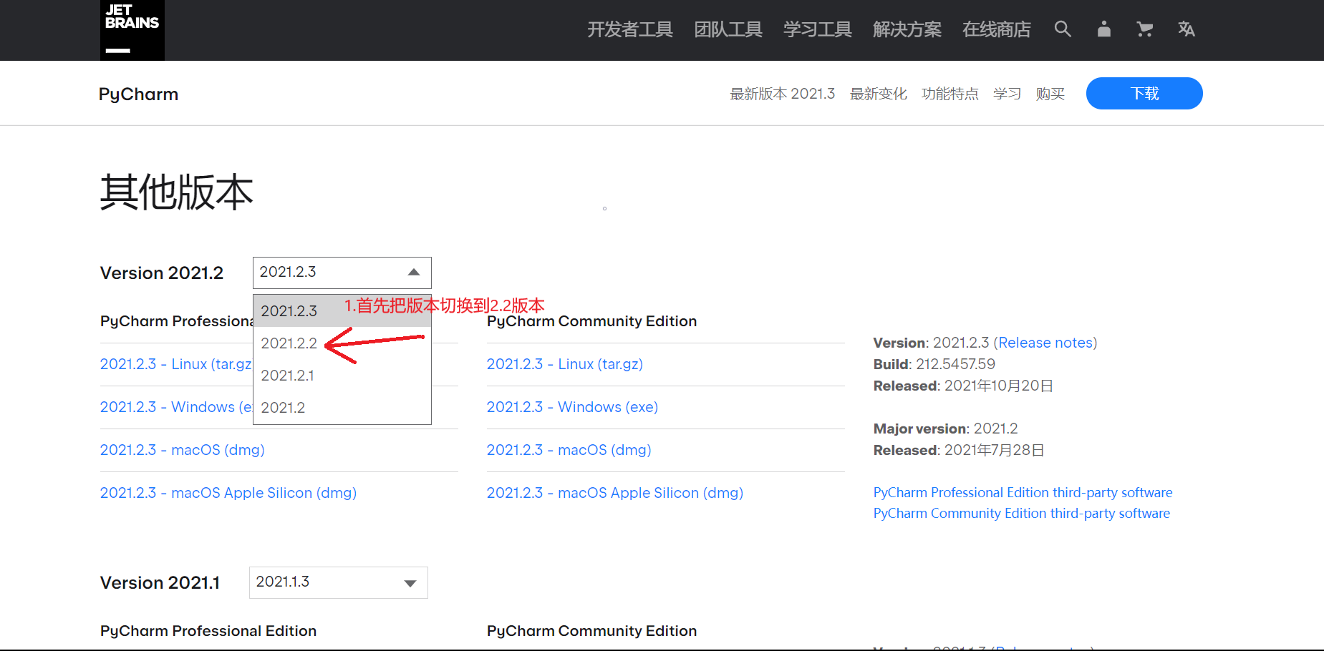
Task: Click the Released 2021年10月20日 text
Action: click(963, 386)
